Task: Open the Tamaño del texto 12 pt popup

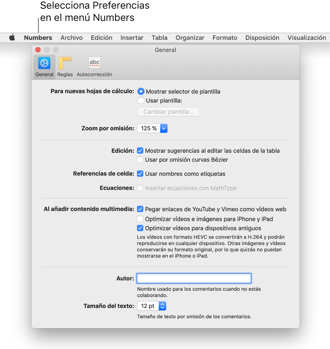Action: (x=152, y=306)
